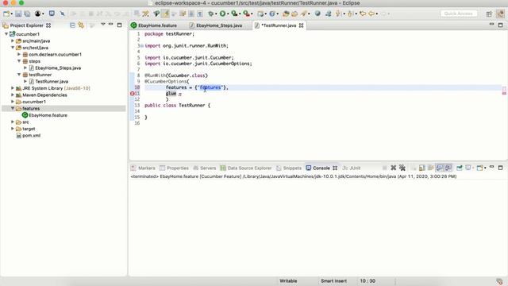Click the Coverage run icon
Viewport: 508px width, 286px height.
tap(234, 14)
